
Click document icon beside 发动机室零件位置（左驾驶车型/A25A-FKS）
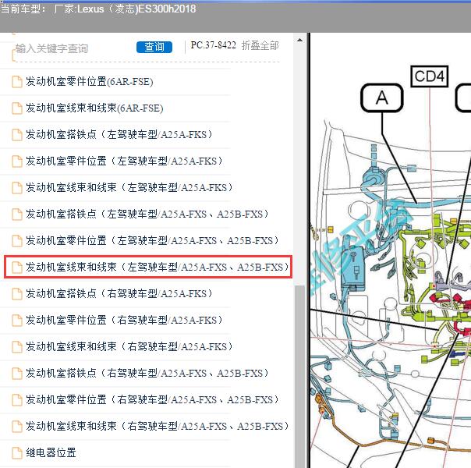tap(17, 161)
